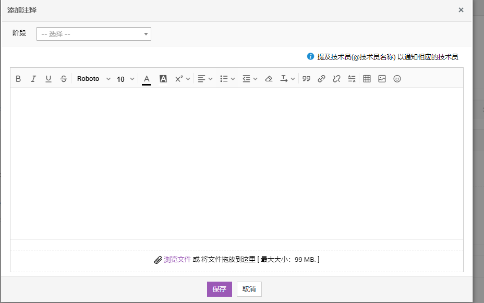Open the superscript options dropdown
The height and width of the screenshot is (303, 484).
pos(182,79)
